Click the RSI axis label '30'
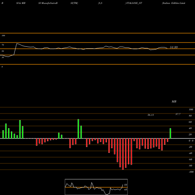The width and height of the screenshot is (195, 195). pyautogui.click(x=3, y=57)
